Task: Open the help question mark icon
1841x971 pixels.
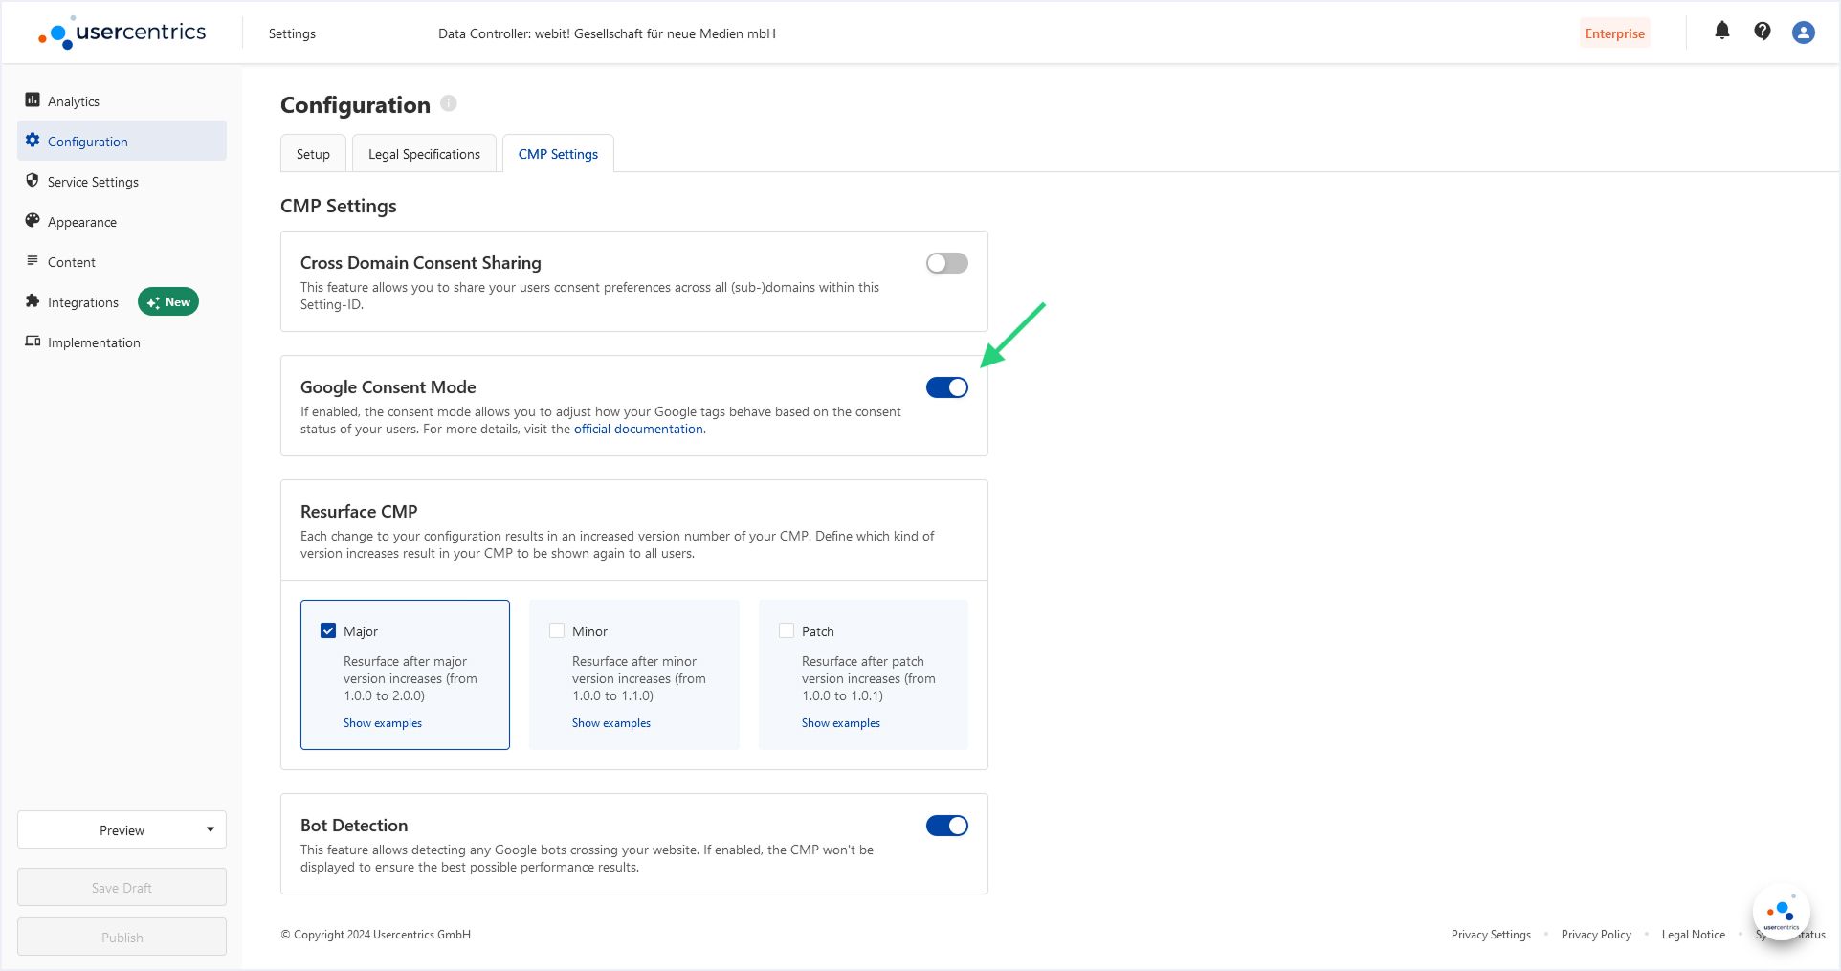Action: click(x=1762, y=32)
